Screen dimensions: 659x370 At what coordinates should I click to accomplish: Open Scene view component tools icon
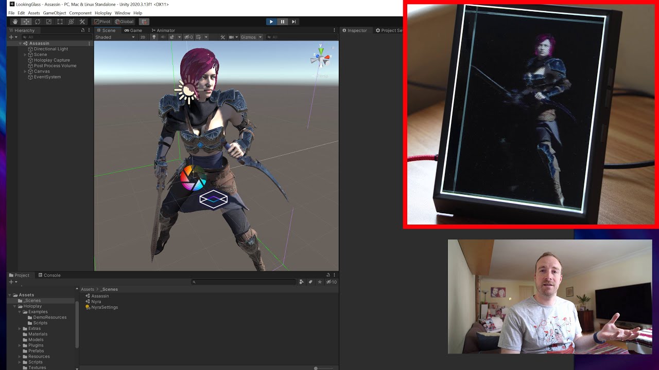pyautogui.click(x=222, y=37)
